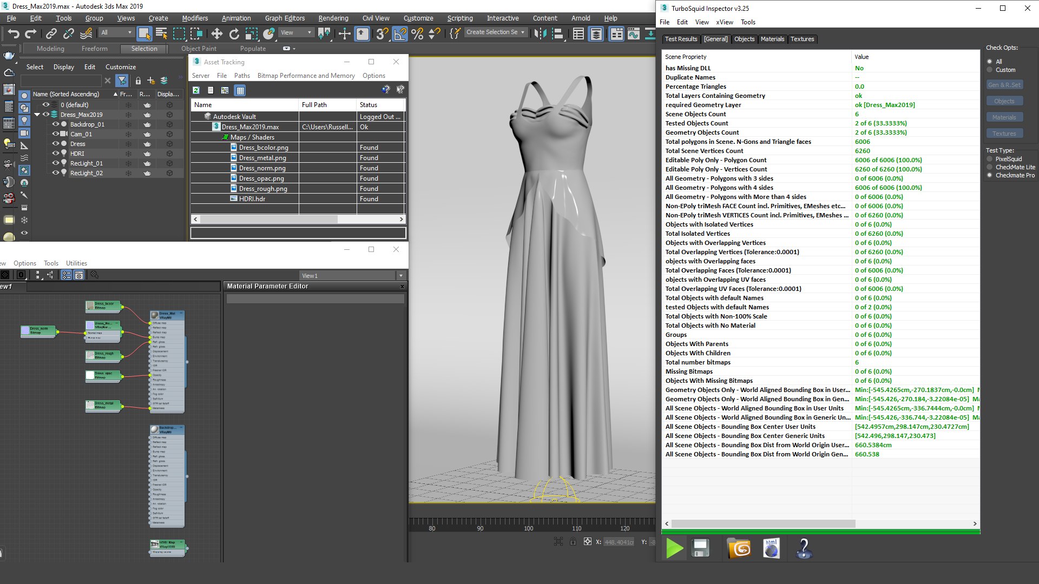Click the Unlink Selection icon

[68, 34]
